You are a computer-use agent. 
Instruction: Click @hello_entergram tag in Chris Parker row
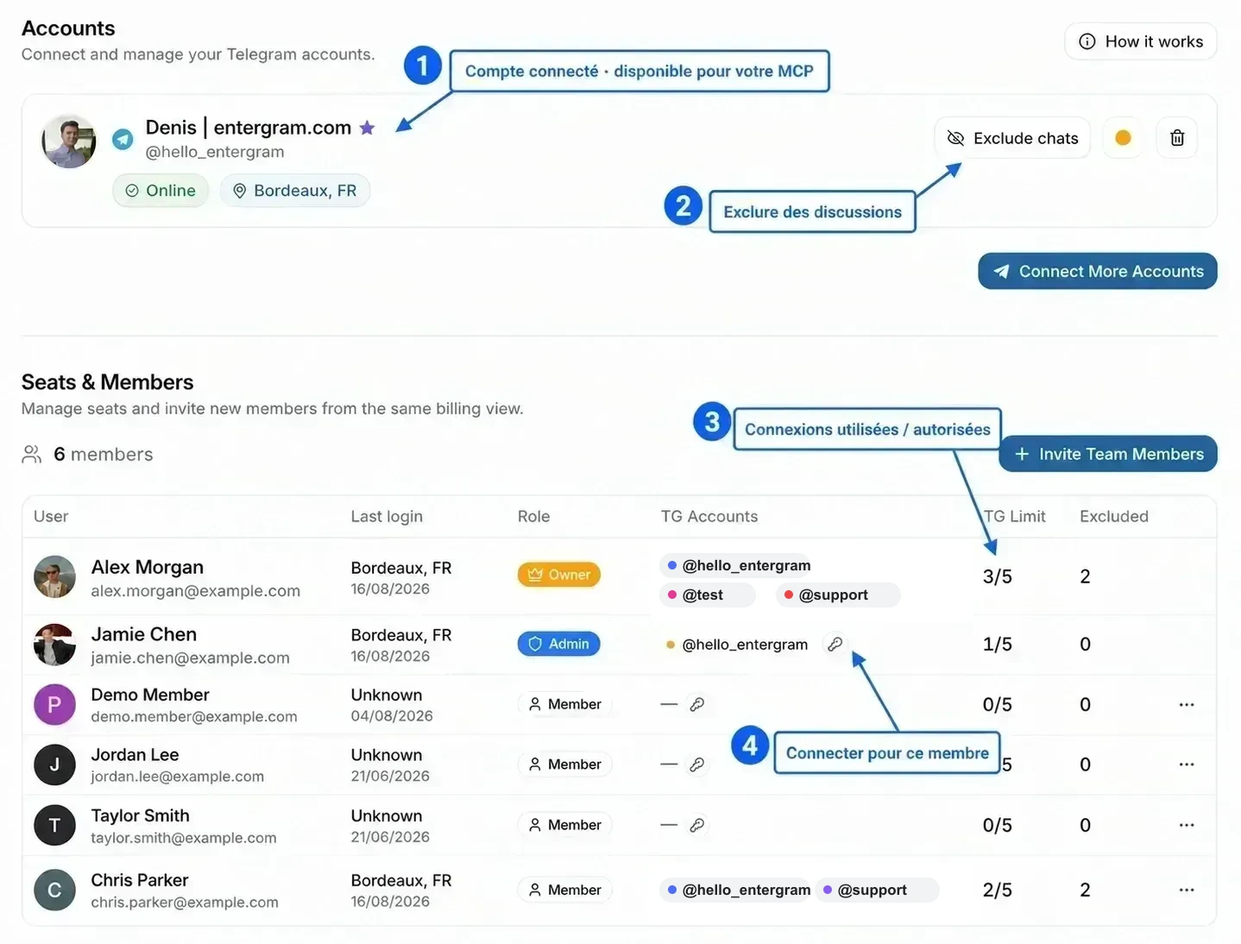pos(736,890)
